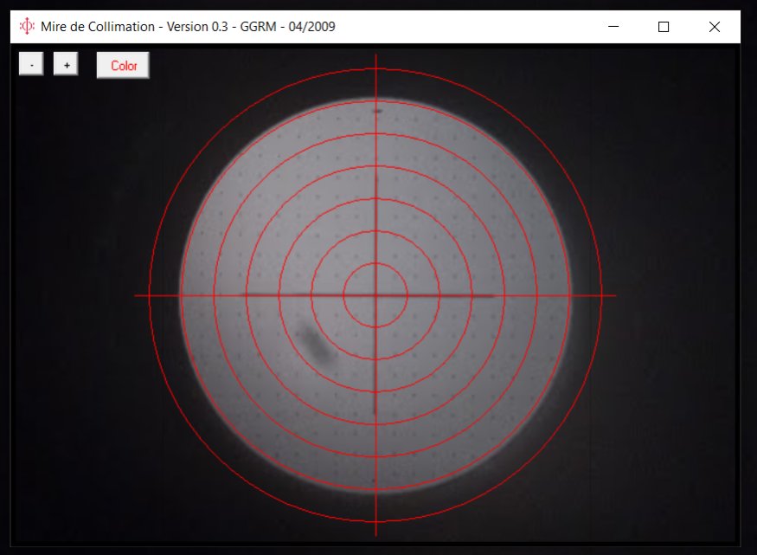Click the minus button to shrink the reticle
The height and width of the screenshot is (555, 757).
pos(31,64)
